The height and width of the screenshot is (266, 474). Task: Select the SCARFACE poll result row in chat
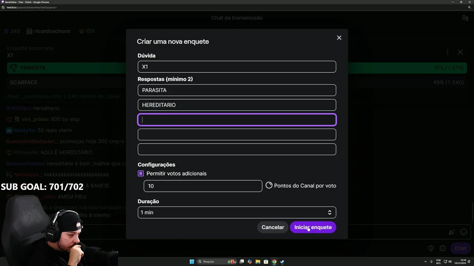[x=237, y=82]
